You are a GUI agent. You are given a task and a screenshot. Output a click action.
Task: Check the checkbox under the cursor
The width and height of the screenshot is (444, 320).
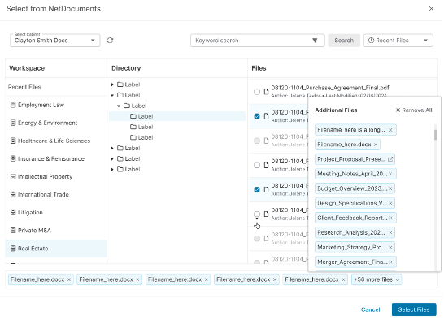[x=257, y=214]
